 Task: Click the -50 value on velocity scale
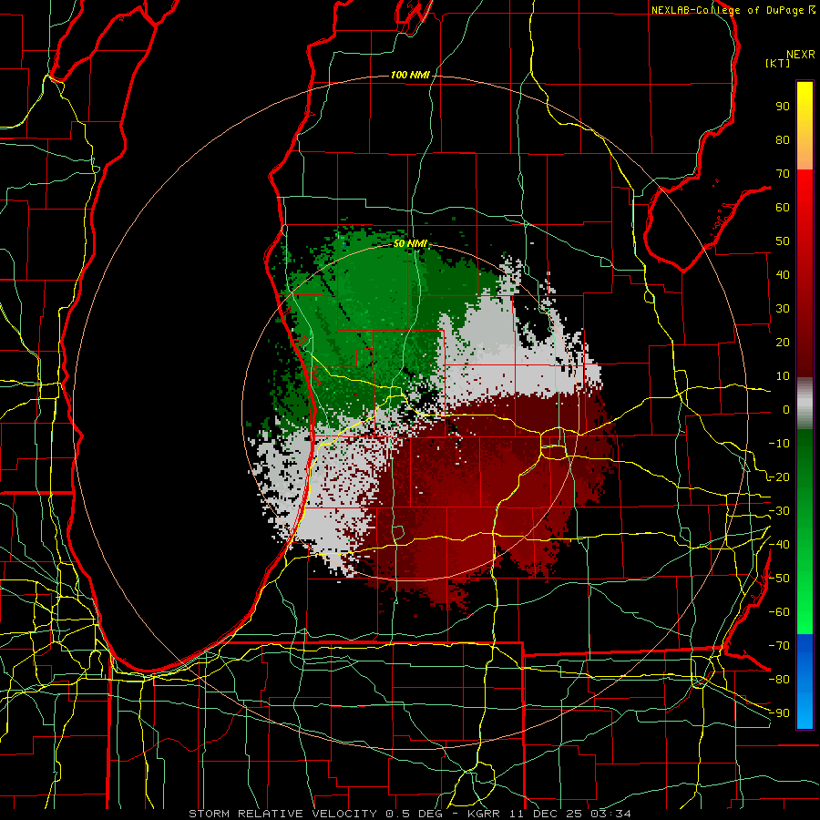point(779,579)
